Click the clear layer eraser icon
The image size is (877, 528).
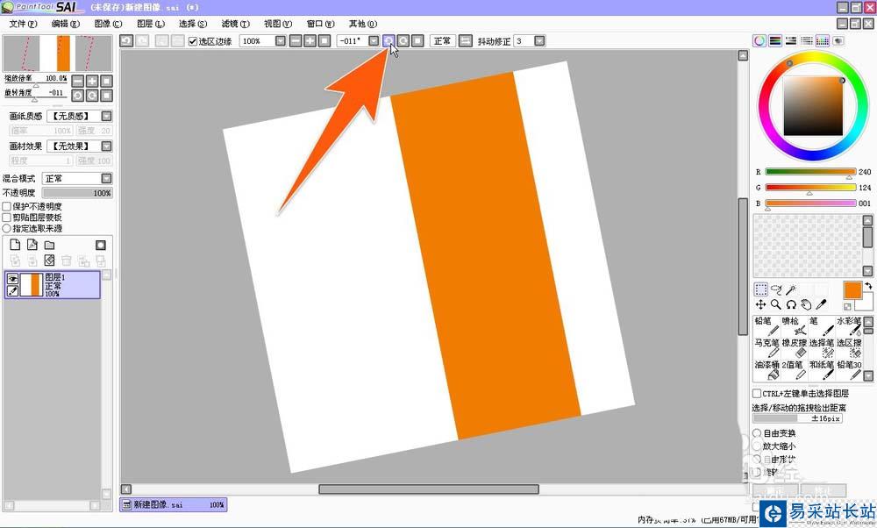point(49,260)
